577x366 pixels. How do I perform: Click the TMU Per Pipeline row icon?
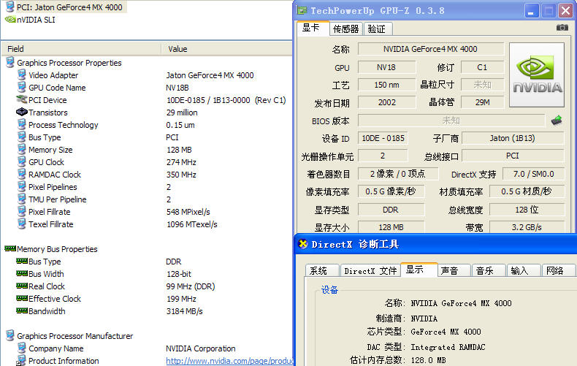coord(22,199)
